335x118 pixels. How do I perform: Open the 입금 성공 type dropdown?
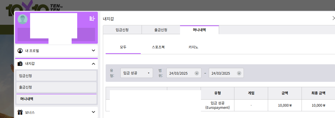click(x=137, y=73)
